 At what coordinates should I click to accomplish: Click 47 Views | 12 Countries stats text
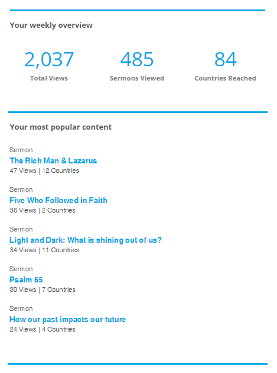44,171
